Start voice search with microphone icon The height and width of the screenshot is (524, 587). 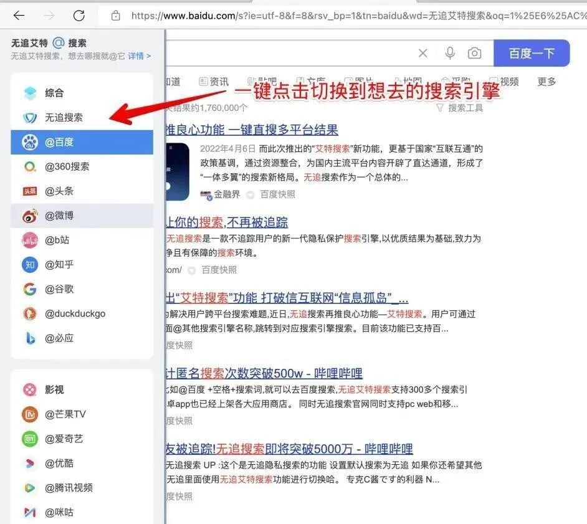click(x=450, y=53)
